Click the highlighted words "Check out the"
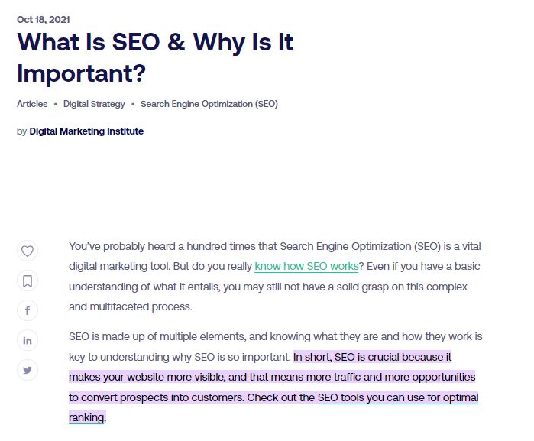534x441 pixels. 285,398
